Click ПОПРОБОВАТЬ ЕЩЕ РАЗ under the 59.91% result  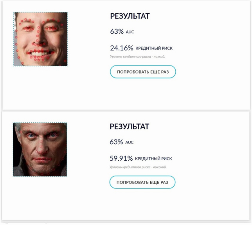[x=142, y=182]
